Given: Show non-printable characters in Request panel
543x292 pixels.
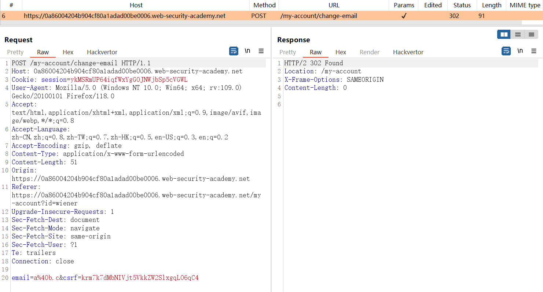Looking at the screenshot, I should pos(247,51).
